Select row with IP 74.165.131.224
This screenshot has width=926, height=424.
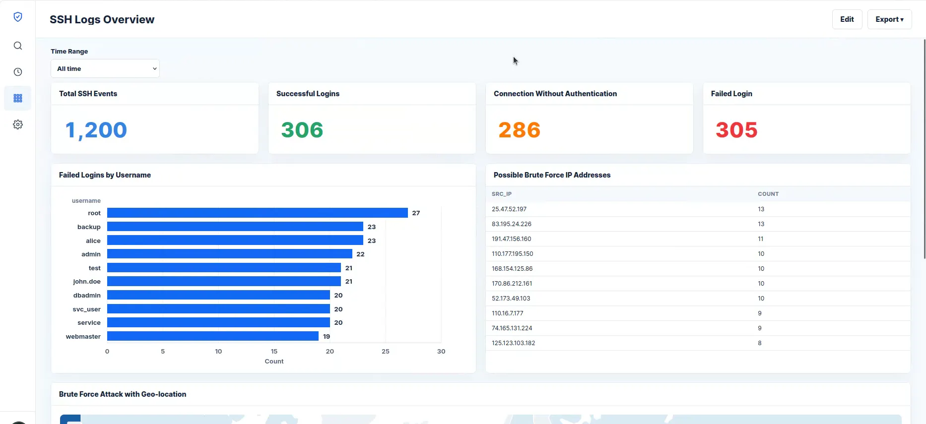point(698,328)
